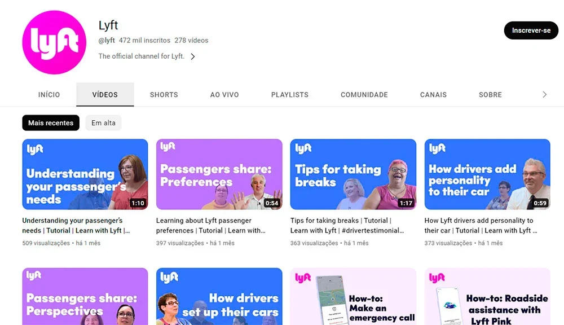Open the INÍCIO tab
The width and height of the screenshot is (564, 325).
[49, 95]
